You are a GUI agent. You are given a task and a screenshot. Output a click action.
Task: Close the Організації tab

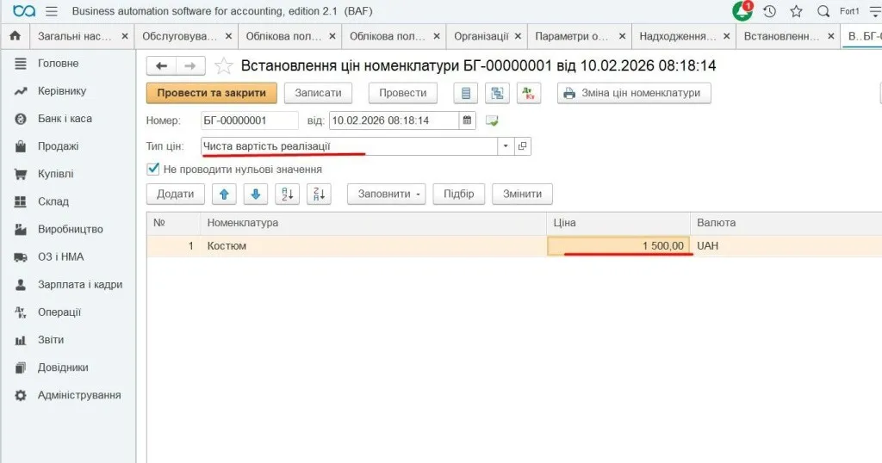518,36
